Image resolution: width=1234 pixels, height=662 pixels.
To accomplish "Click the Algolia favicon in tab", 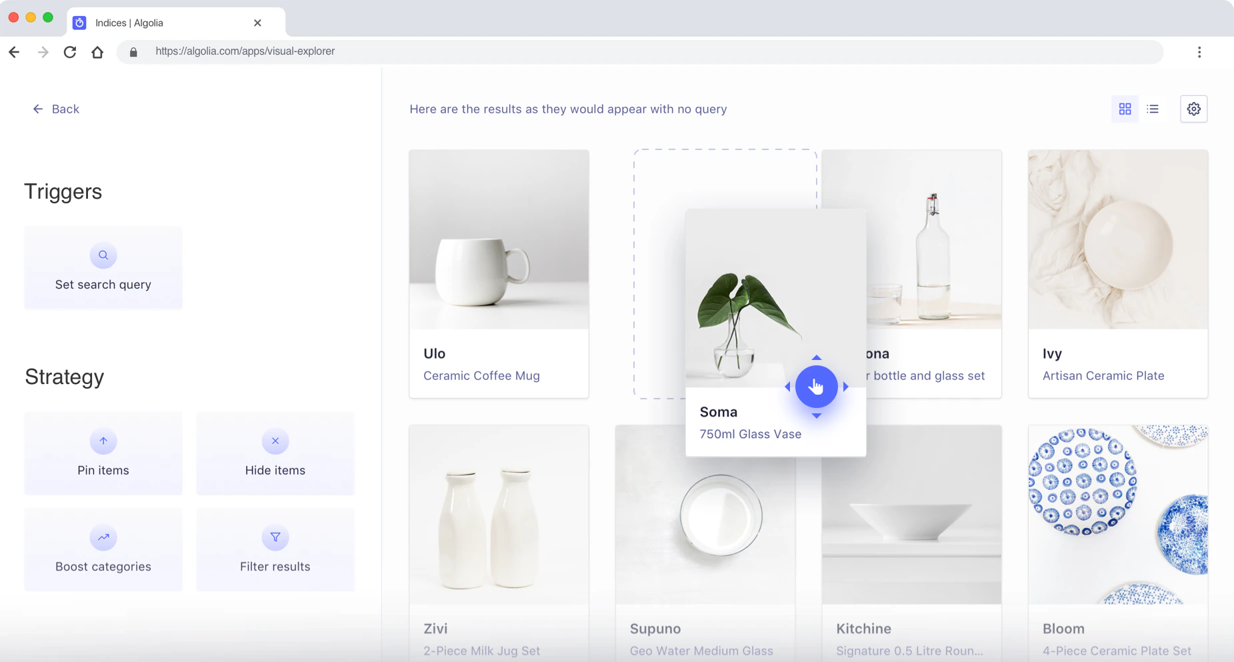I will 79,23.
